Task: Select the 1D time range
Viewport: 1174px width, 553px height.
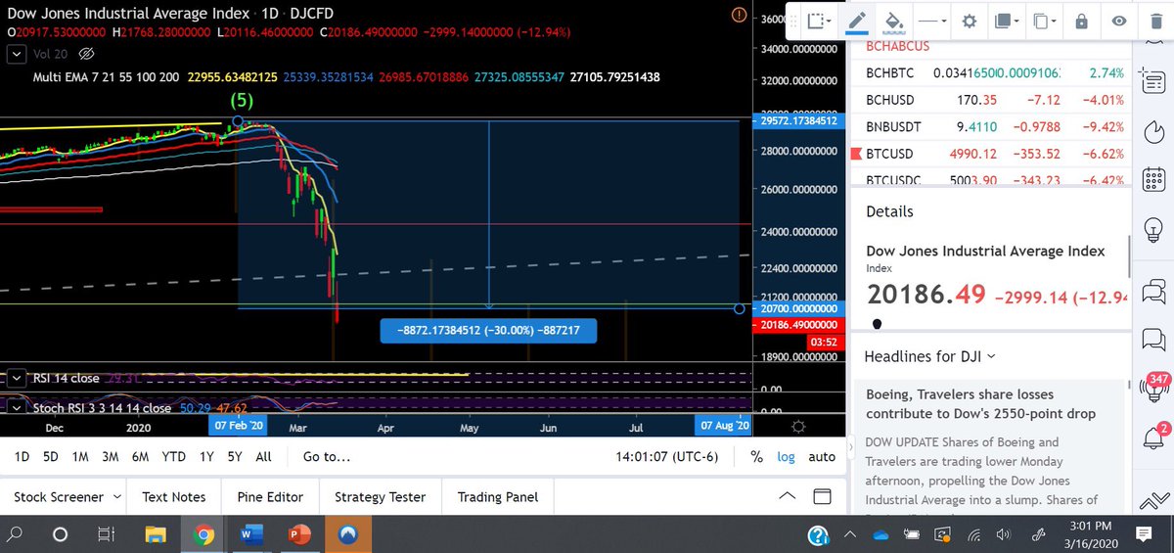Action: [22, 456]
